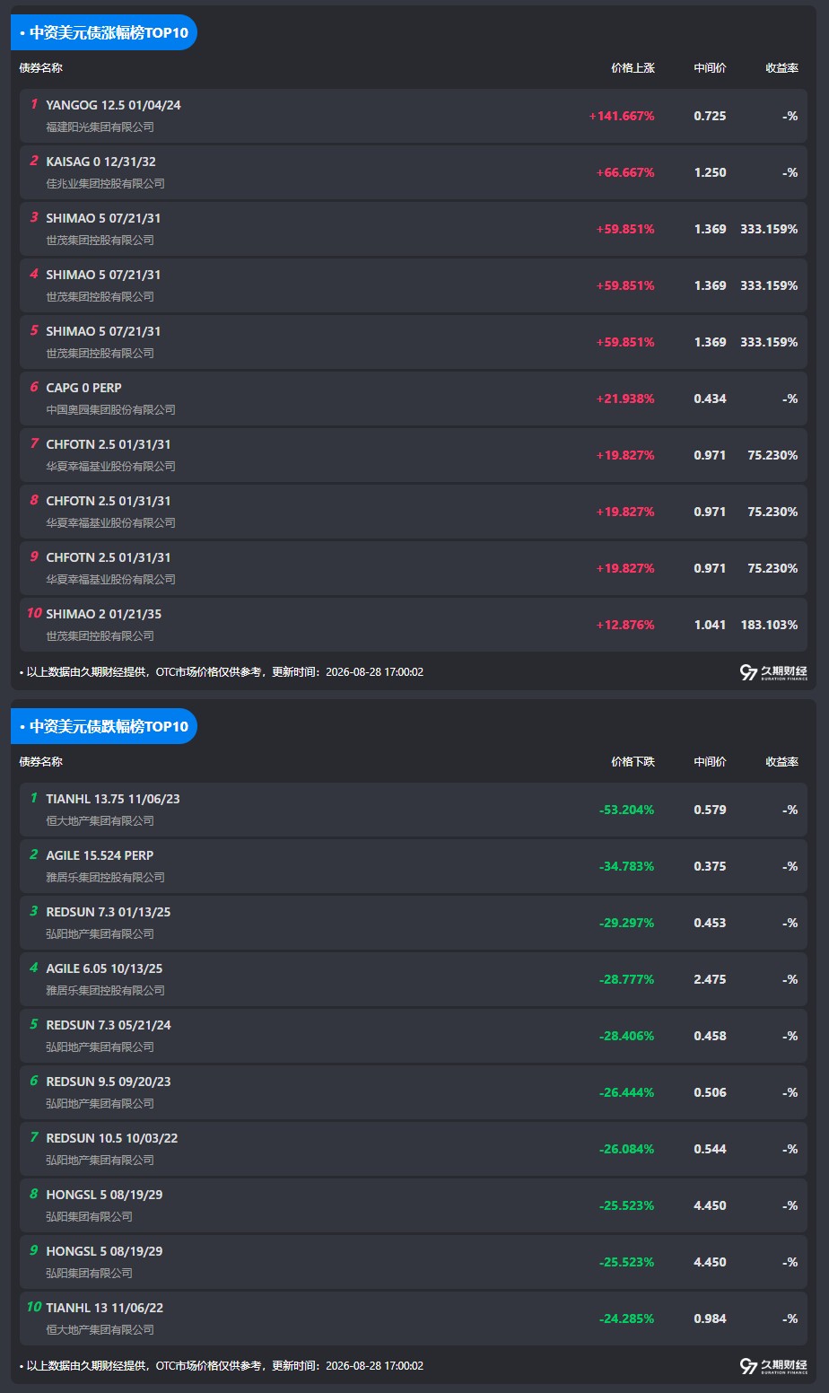
Task: Click the 价格上涨 column header
Action: (x=633, y=68)
